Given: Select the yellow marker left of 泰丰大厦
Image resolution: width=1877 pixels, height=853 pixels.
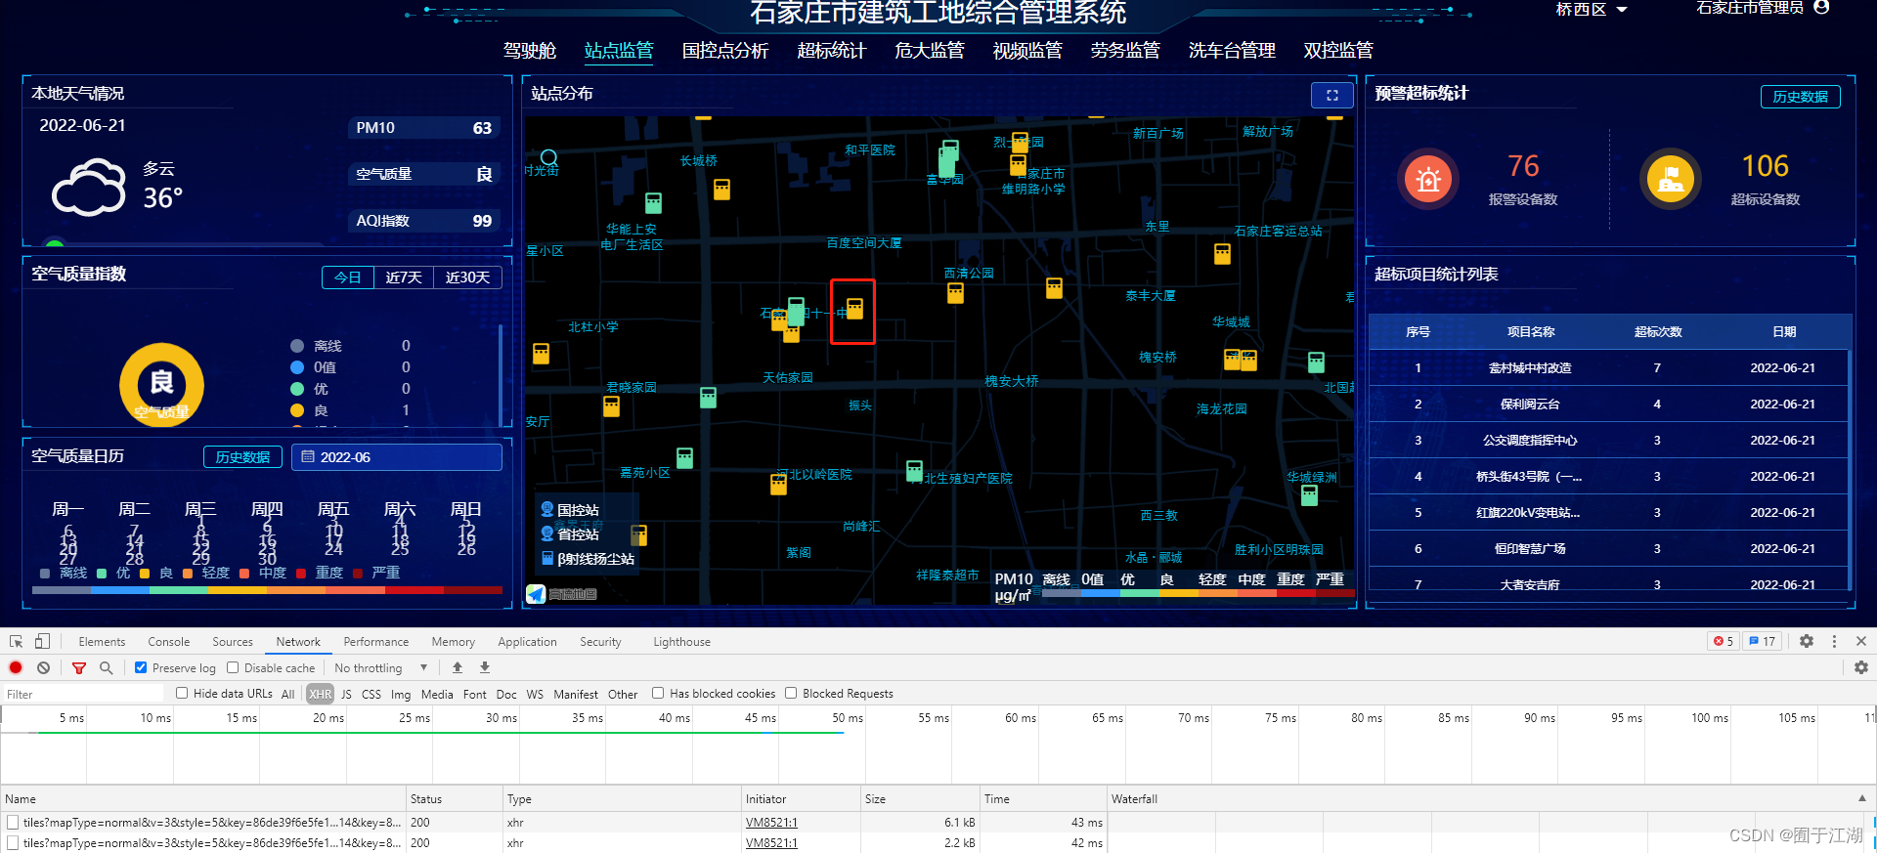Looking at the screenshot, I should pyautogui.click(x=1054, y=287).
